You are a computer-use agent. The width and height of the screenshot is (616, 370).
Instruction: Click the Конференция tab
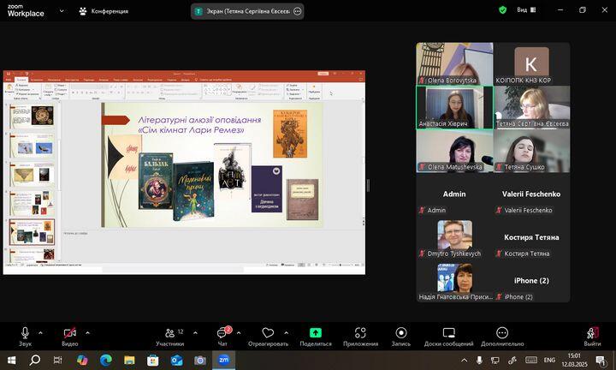point(104,11)
